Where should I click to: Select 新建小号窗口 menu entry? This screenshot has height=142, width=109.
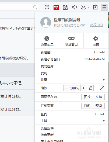coord(71,59)
